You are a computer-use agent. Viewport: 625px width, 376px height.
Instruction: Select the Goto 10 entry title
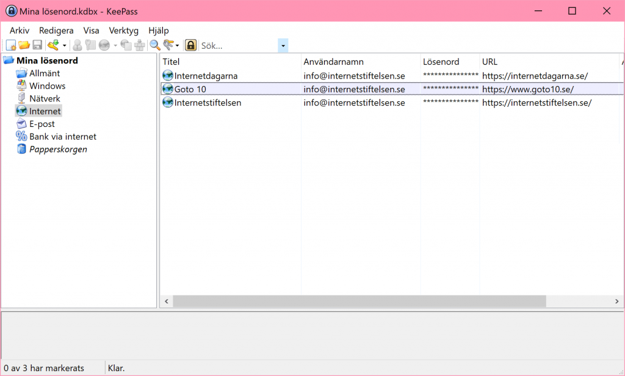pos(190,89)
